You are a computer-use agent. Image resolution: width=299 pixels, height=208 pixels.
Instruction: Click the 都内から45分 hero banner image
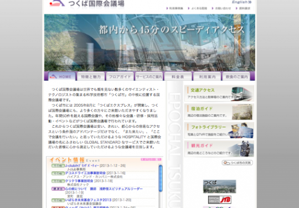(149, 43)
